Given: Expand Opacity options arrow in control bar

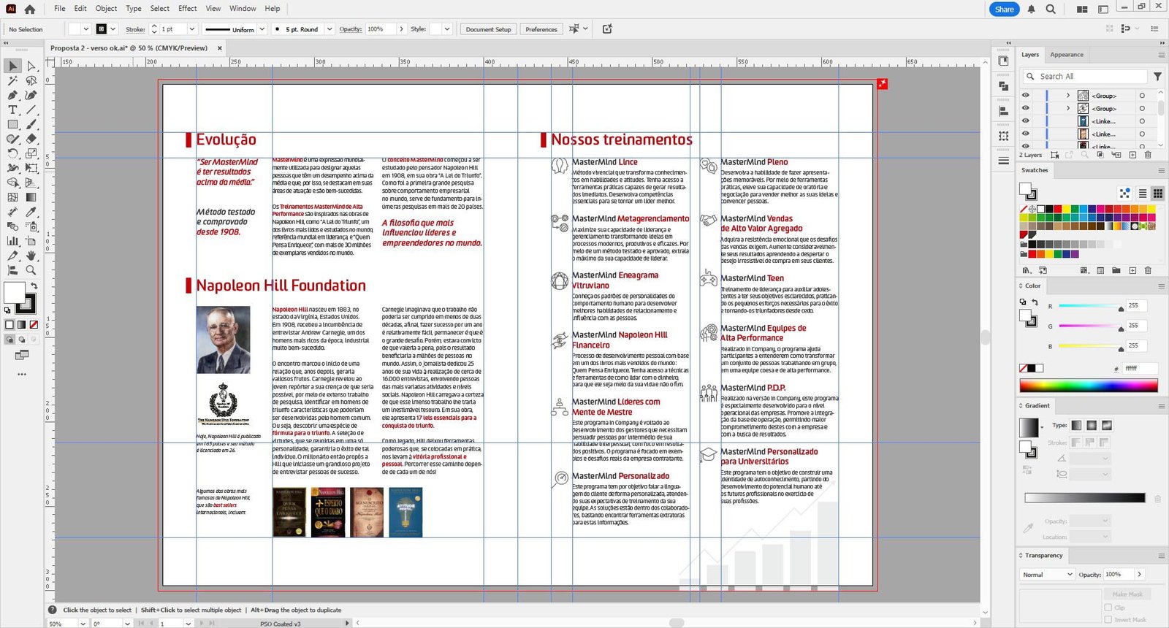Looking at the screenshot, I should click(401, 29).
